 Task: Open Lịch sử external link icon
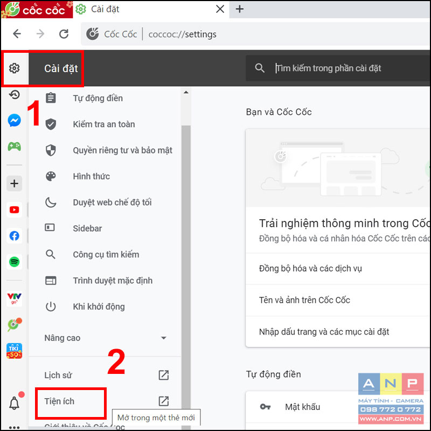coord(164,375)
